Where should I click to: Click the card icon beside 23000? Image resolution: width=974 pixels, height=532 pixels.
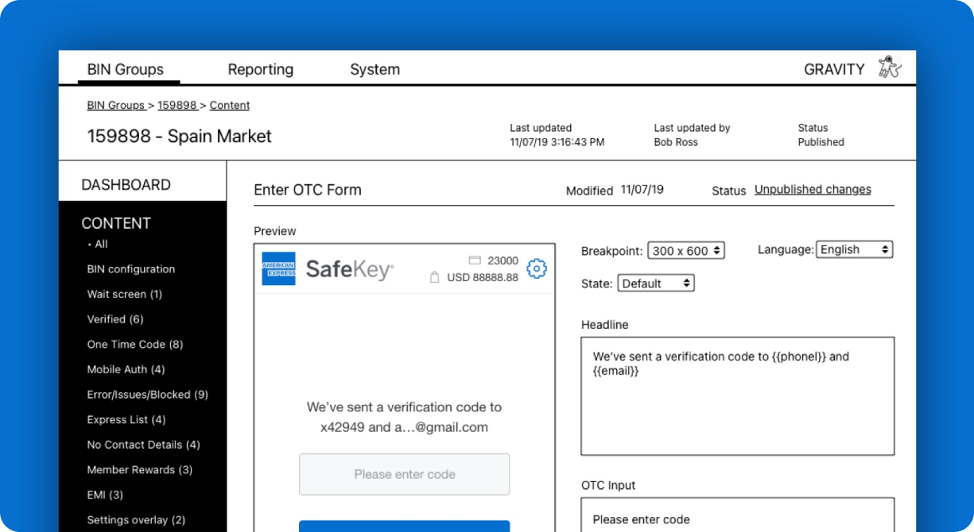click(x=475, y=260)
